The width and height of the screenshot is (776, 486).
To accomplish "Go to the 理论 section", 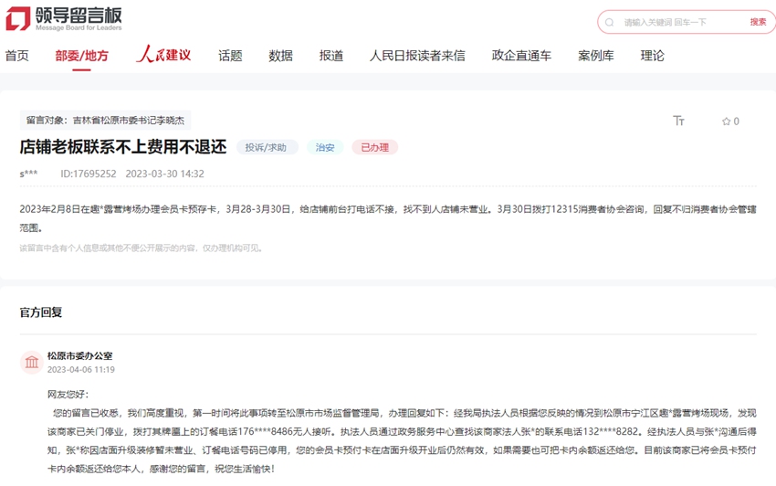I will [x=653, y=56].
